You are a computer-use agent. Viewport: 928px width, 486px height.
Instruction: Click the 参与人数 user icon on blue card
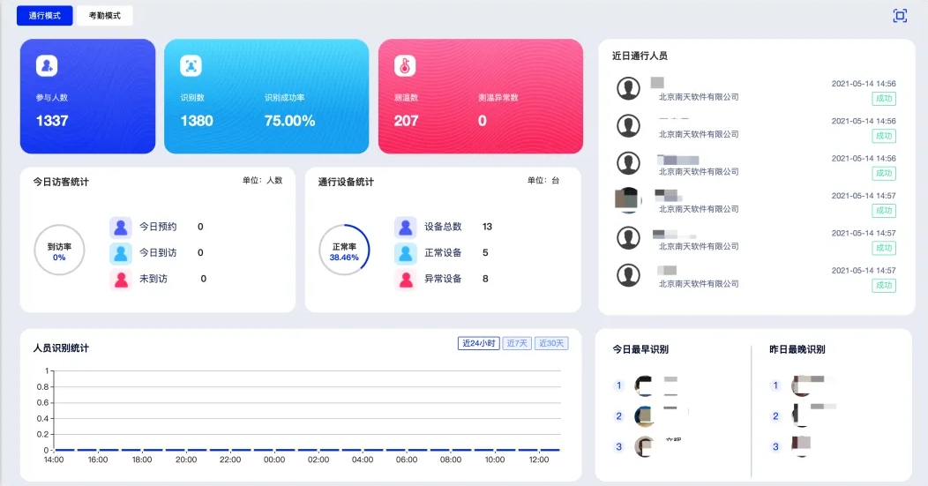click(x=47, y=66)
